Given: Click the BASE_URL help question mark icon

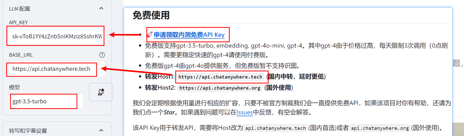Looking at the screenshot, I should pyautogui.click(x=102, y=55).
